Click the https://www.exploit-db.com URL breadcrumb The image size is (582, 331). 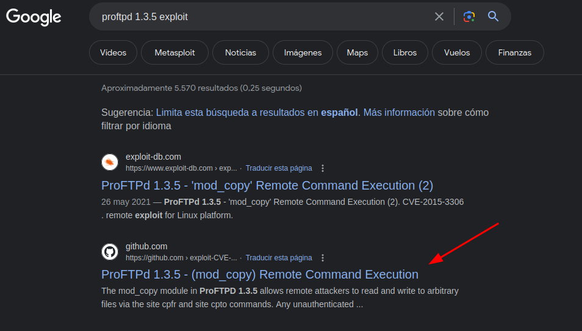pos(181,168)
